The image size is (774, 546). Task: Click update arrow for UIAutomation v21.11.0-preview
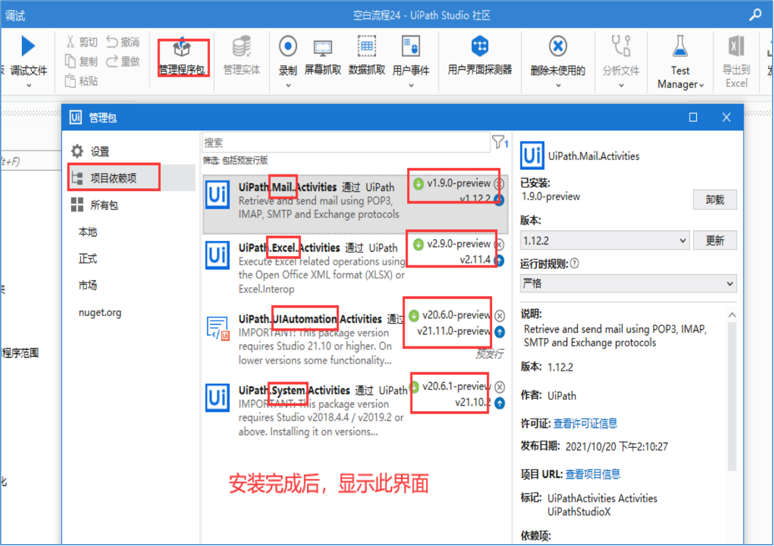click(499, 332)
